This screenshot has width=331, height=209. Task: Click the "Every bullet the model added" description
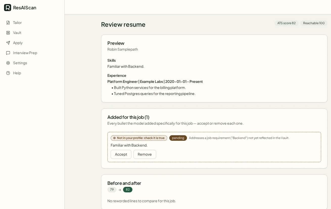tap(175, 123)
